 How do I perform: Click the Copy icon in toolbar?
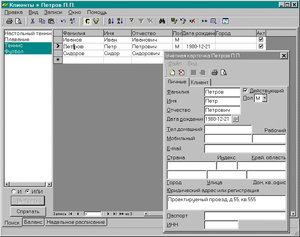tap(42, 21)
